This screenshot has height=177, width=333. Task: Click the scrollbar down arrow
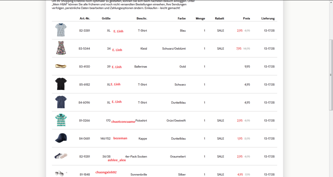pyautogui.click(x=331, y=175)
